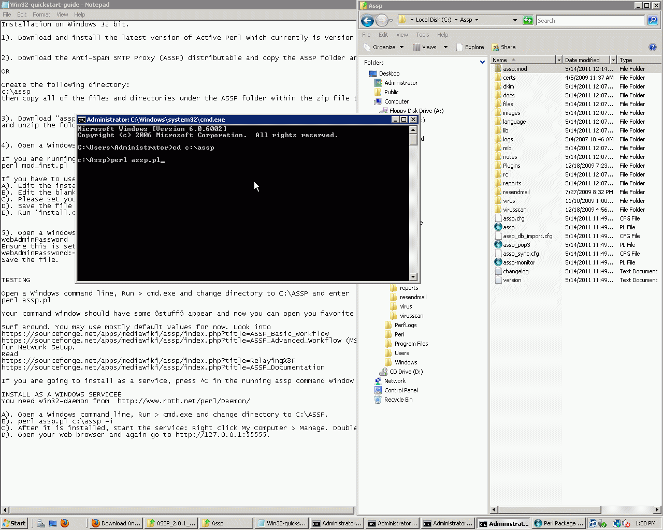The width and height of the screenshot is (663, 530).
Task: Switch to Perl Package taskbar button
Action: tap(558, 523)
